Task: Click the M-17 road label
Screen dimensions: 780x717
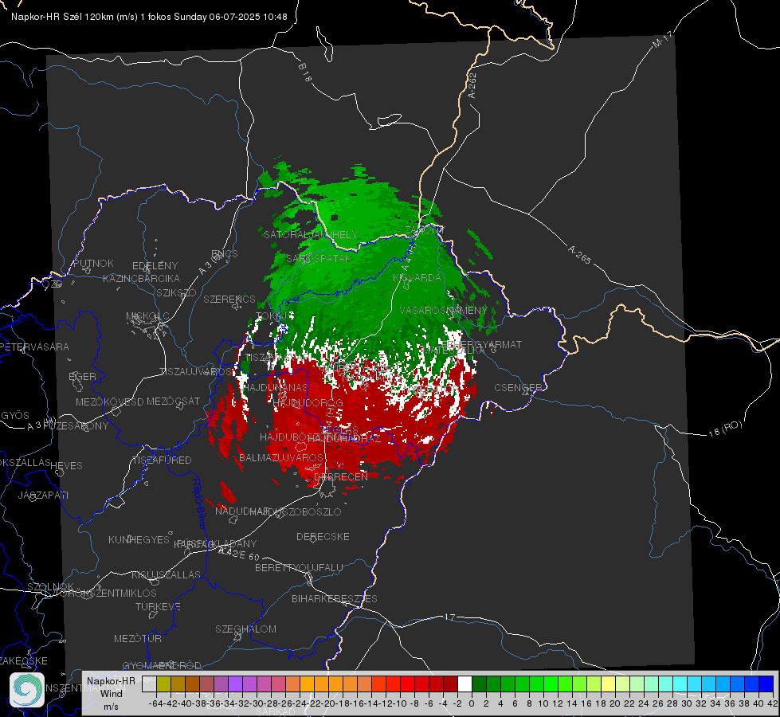Action: 662,40
